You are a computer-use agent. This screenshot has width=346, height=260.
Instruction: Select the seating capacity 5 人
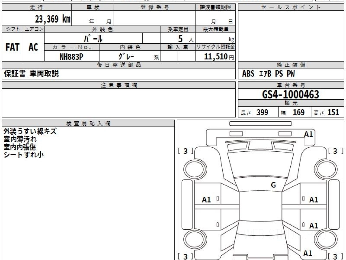tap(186, 39)
